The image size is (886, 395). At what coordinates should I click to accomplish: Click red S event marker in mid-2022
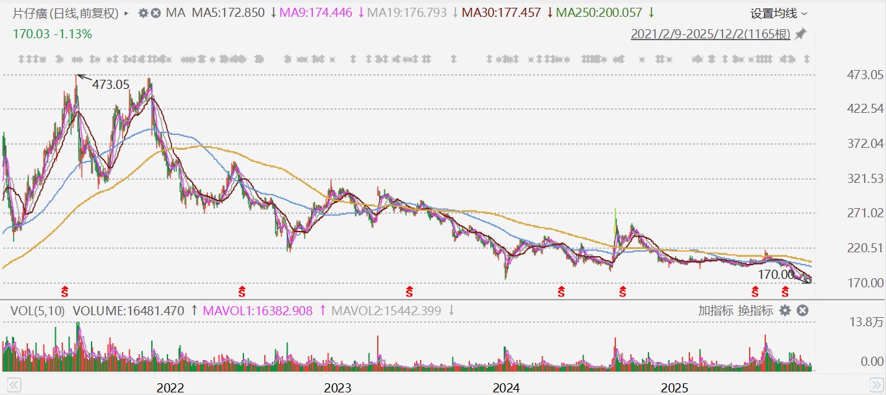point(242,291)
